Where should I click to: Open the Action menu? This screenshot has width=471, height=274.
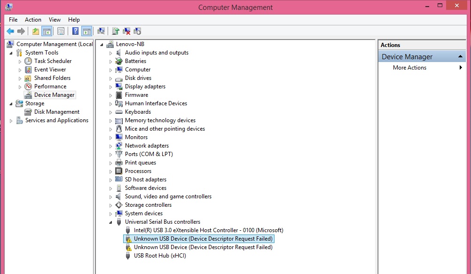point(33,20)
